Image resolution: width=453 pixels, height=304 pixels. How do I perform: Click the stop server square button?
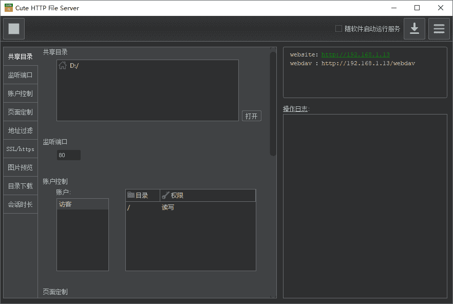point(14,29)
